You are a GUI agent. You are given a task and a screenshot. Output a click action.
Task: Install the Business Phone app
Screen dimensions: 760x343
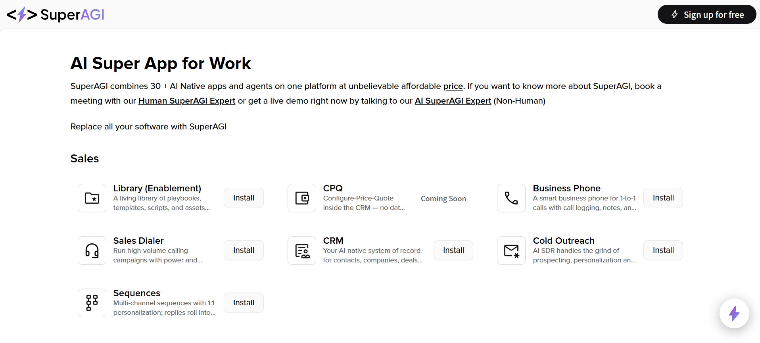coord(663,198)
